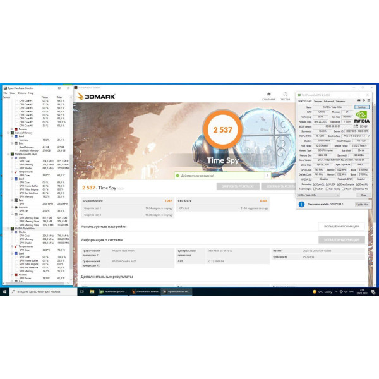Click the Generic Memory chip icon

[x=13, y=133]
